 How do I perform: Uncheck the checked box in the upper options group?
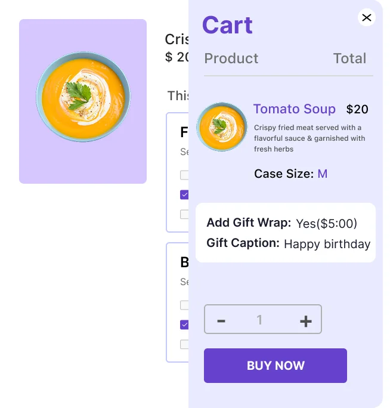click(x=184, y=194)
